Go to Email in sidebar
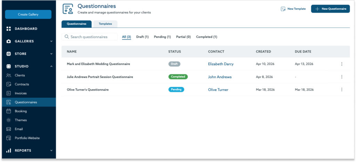 tap(19, 129)
